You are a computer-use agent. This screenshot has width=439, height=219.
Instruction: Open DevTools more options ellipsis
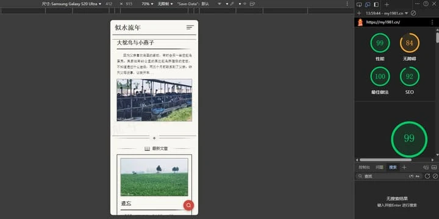coord(417,4)
